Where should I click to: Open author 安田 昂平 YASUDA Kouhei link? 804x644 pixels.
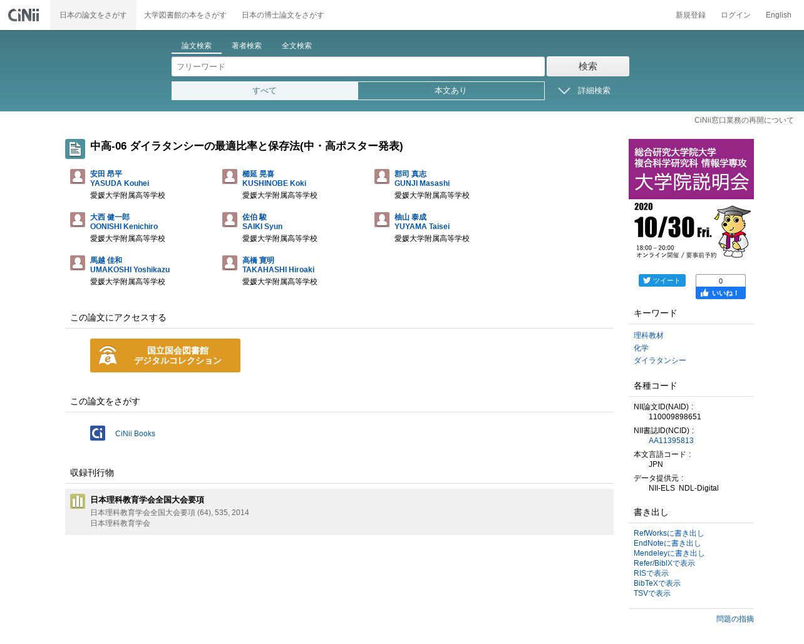(x=120, y=178)
